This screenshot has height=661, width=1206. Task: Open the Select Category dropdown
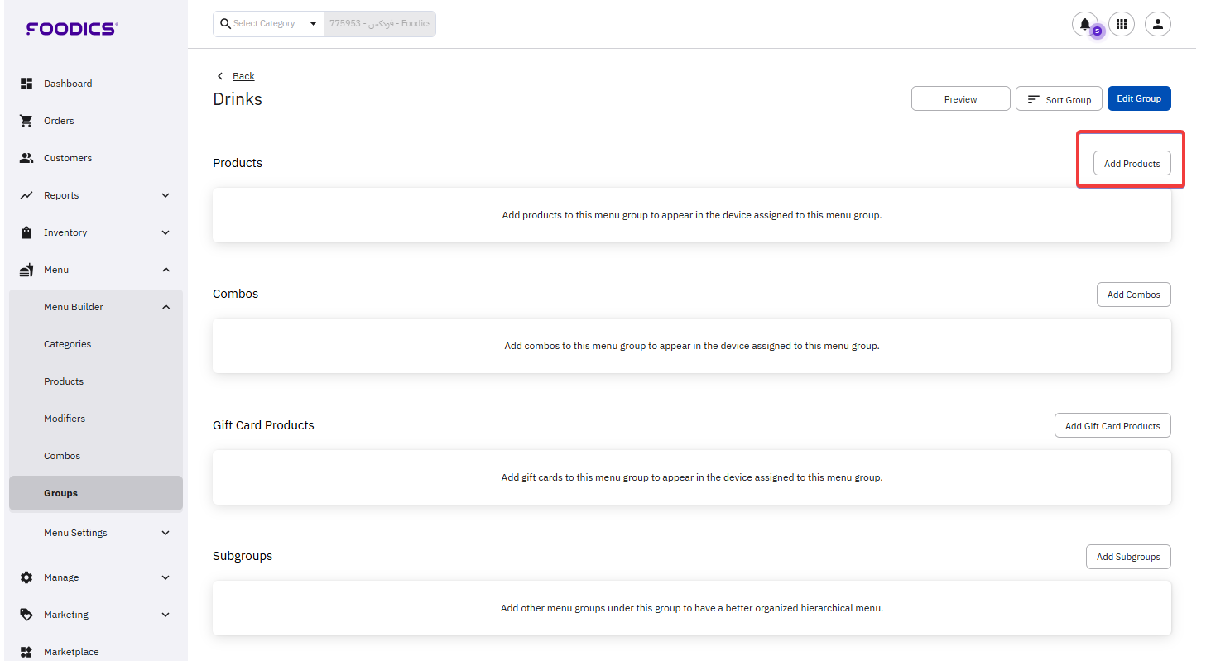coord(271,24)
